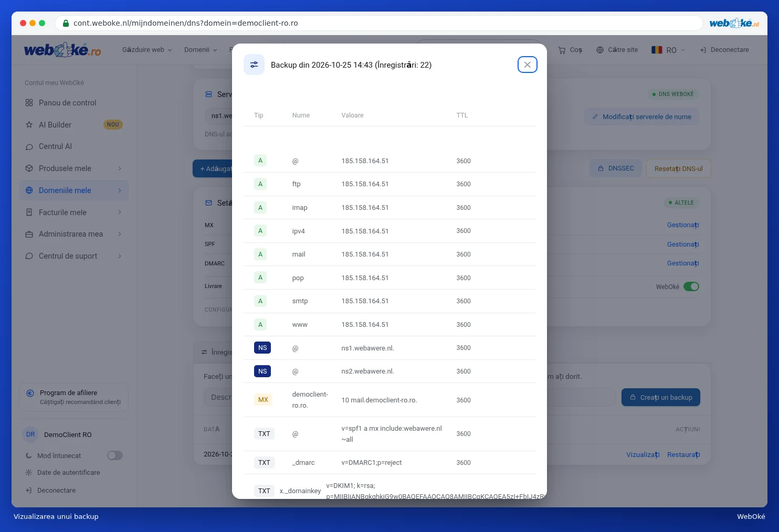
Task: Open the Găzduire web dropdown menu
Action: 147,50
